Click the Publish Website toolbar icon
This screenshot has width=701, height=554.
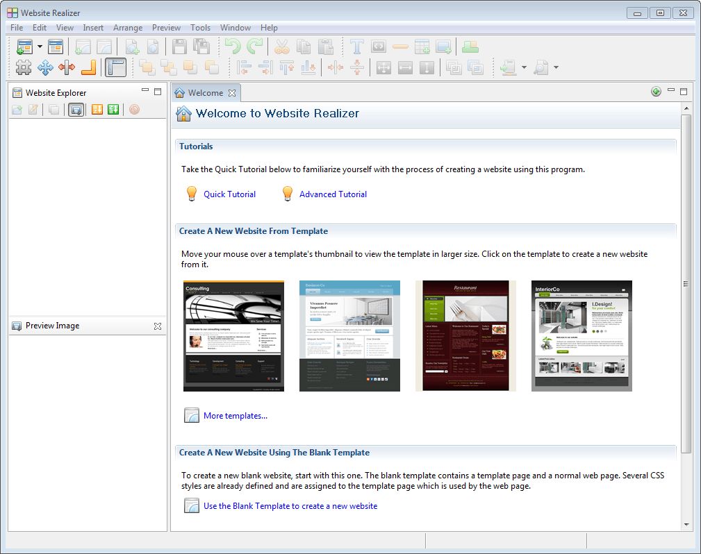[470, 47]
